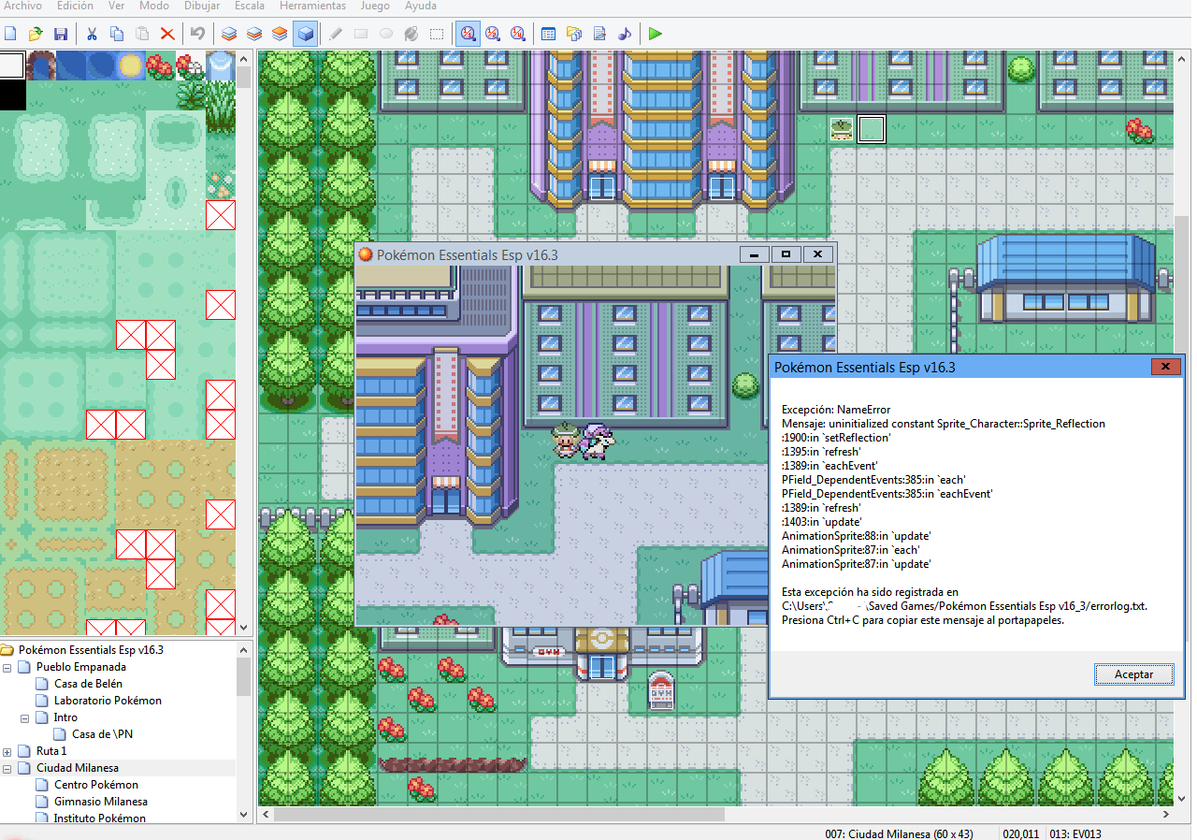Image resolution: width=1197 pixels, height=840 pixels.
Task: Expand the Ruta 1 map node
Action: (7, 751)
